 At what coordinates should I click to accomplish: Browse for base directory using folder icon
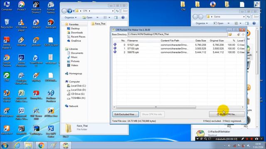pos(230,34)
